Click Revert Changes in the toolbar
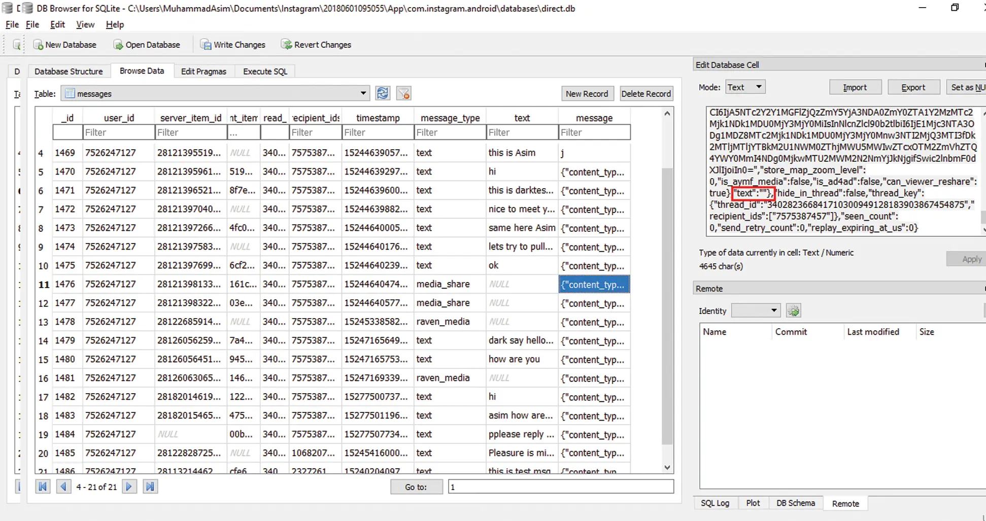 click(316, 45)
